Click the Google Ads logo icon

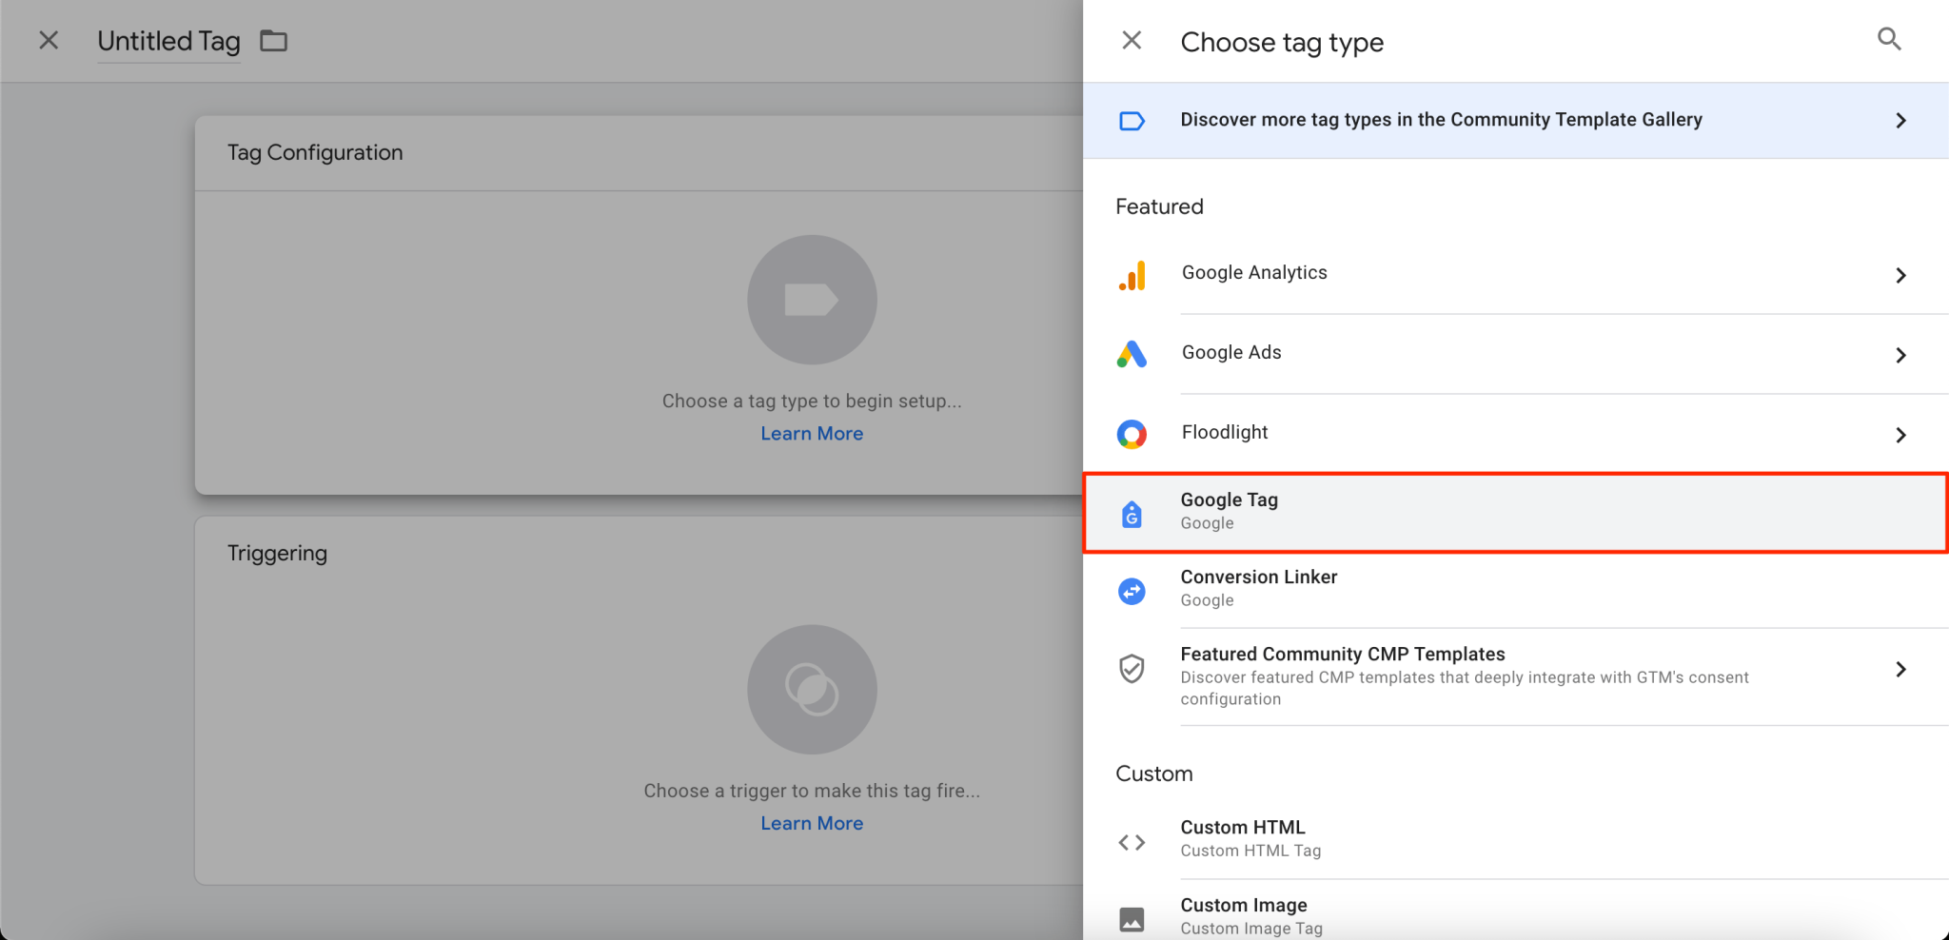point(1132,354)
